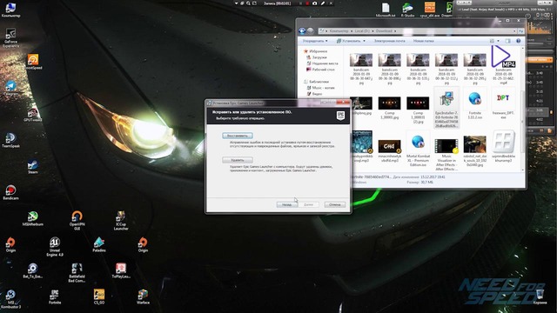Viewport: 557px width, 313px height.
Task: Select Comp 1_00001.jpg file
Action: pyautogui.click(x=389, y=108)
